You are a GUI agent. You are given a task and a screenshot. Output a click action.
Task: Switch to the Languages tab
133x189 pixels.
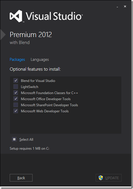click(40, 59)
